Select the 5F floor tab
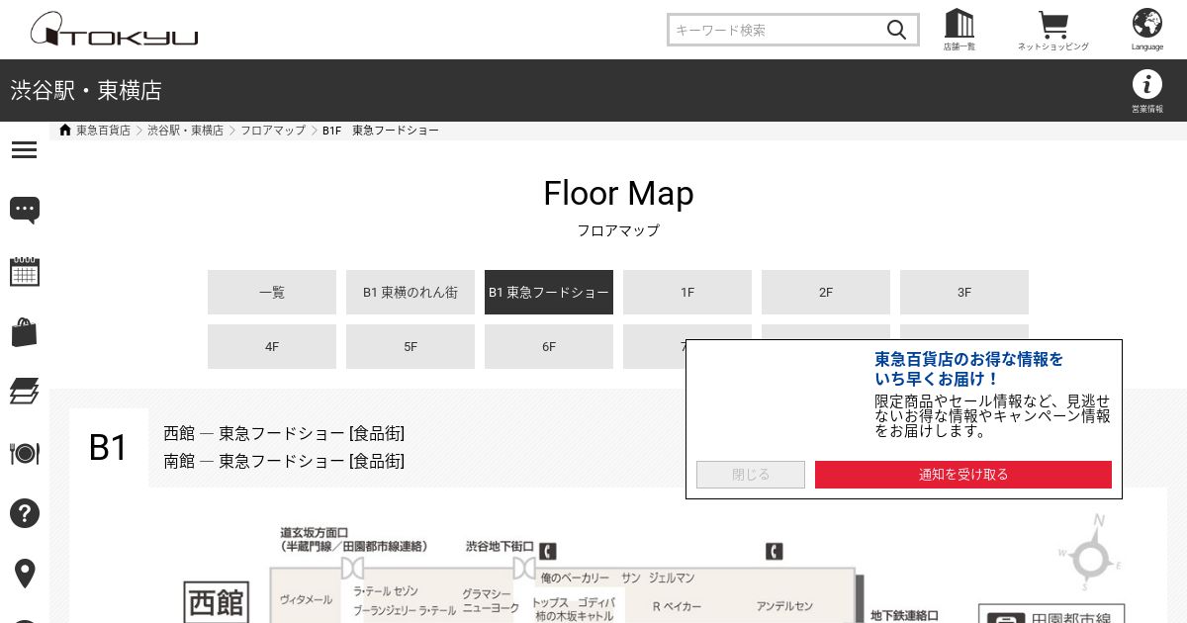 411,346
